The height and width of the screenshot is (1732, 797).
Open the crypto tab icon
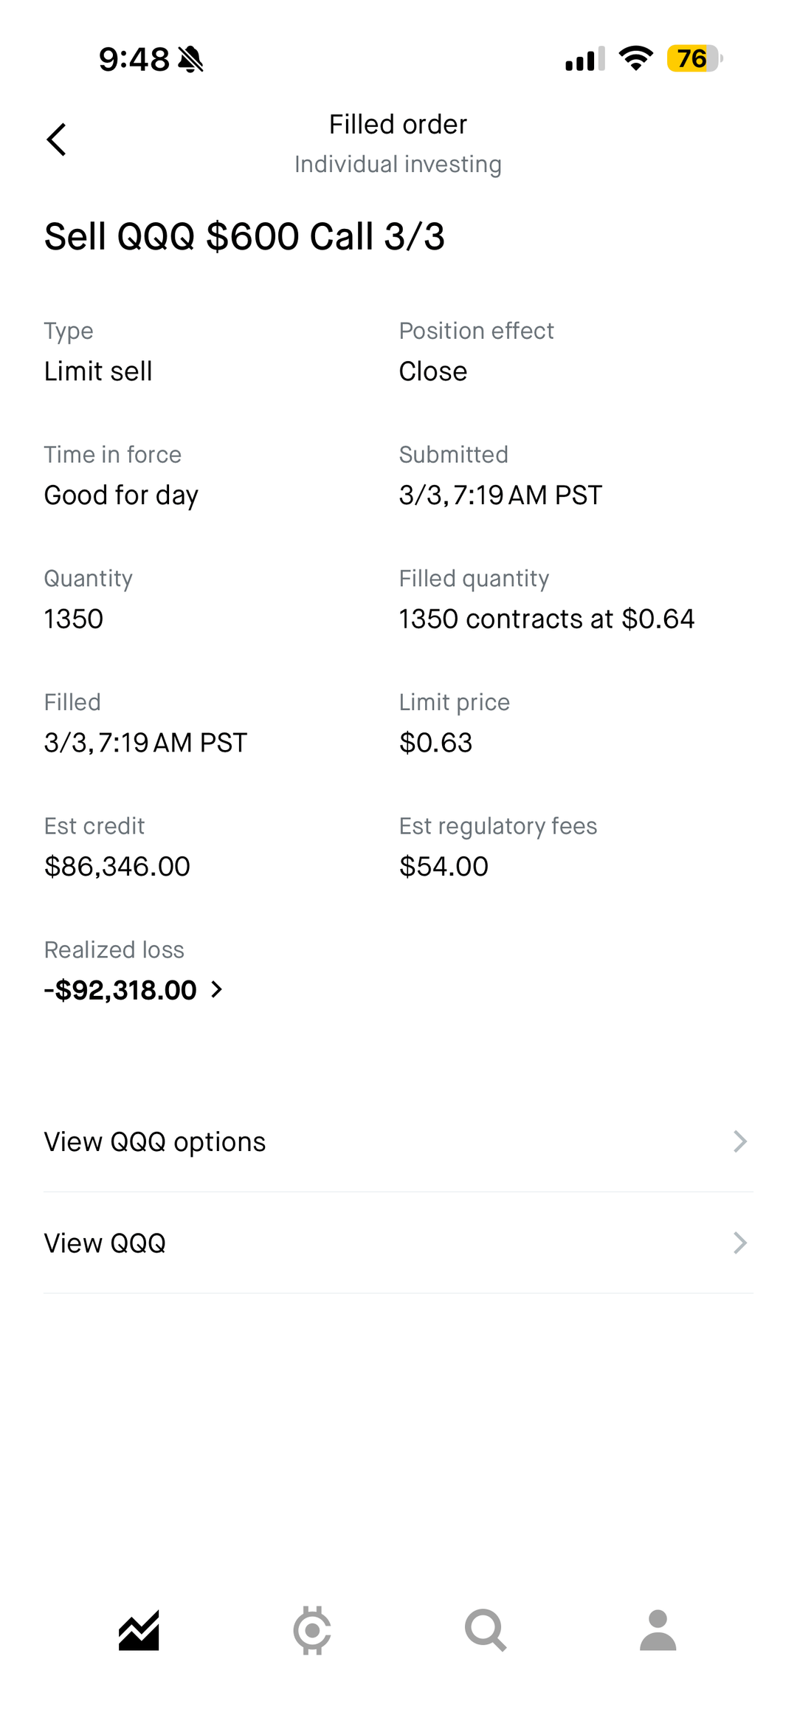click(312, 1630)
